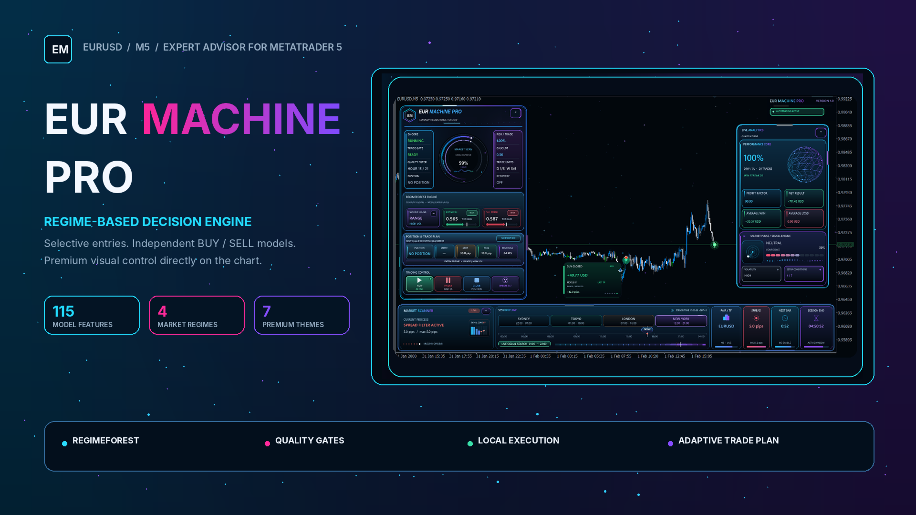Open the Average Loss stat card

pos(804,218)
